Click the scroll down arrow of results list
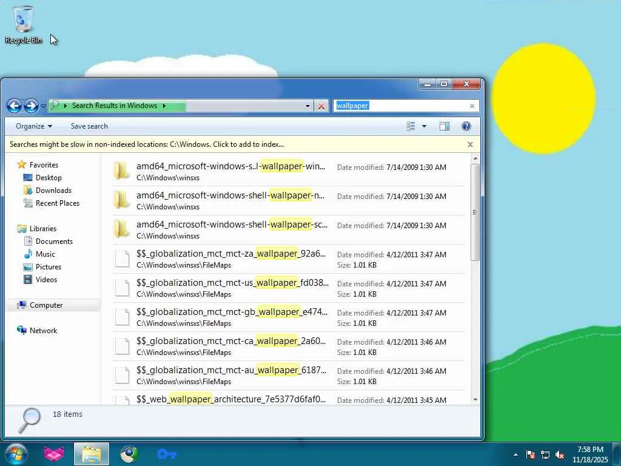 475,400
